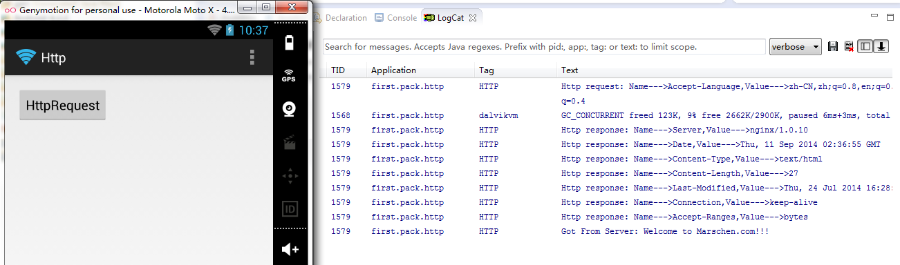
Task: Open the verbose log level dropdown
Action: click(796, 46)
